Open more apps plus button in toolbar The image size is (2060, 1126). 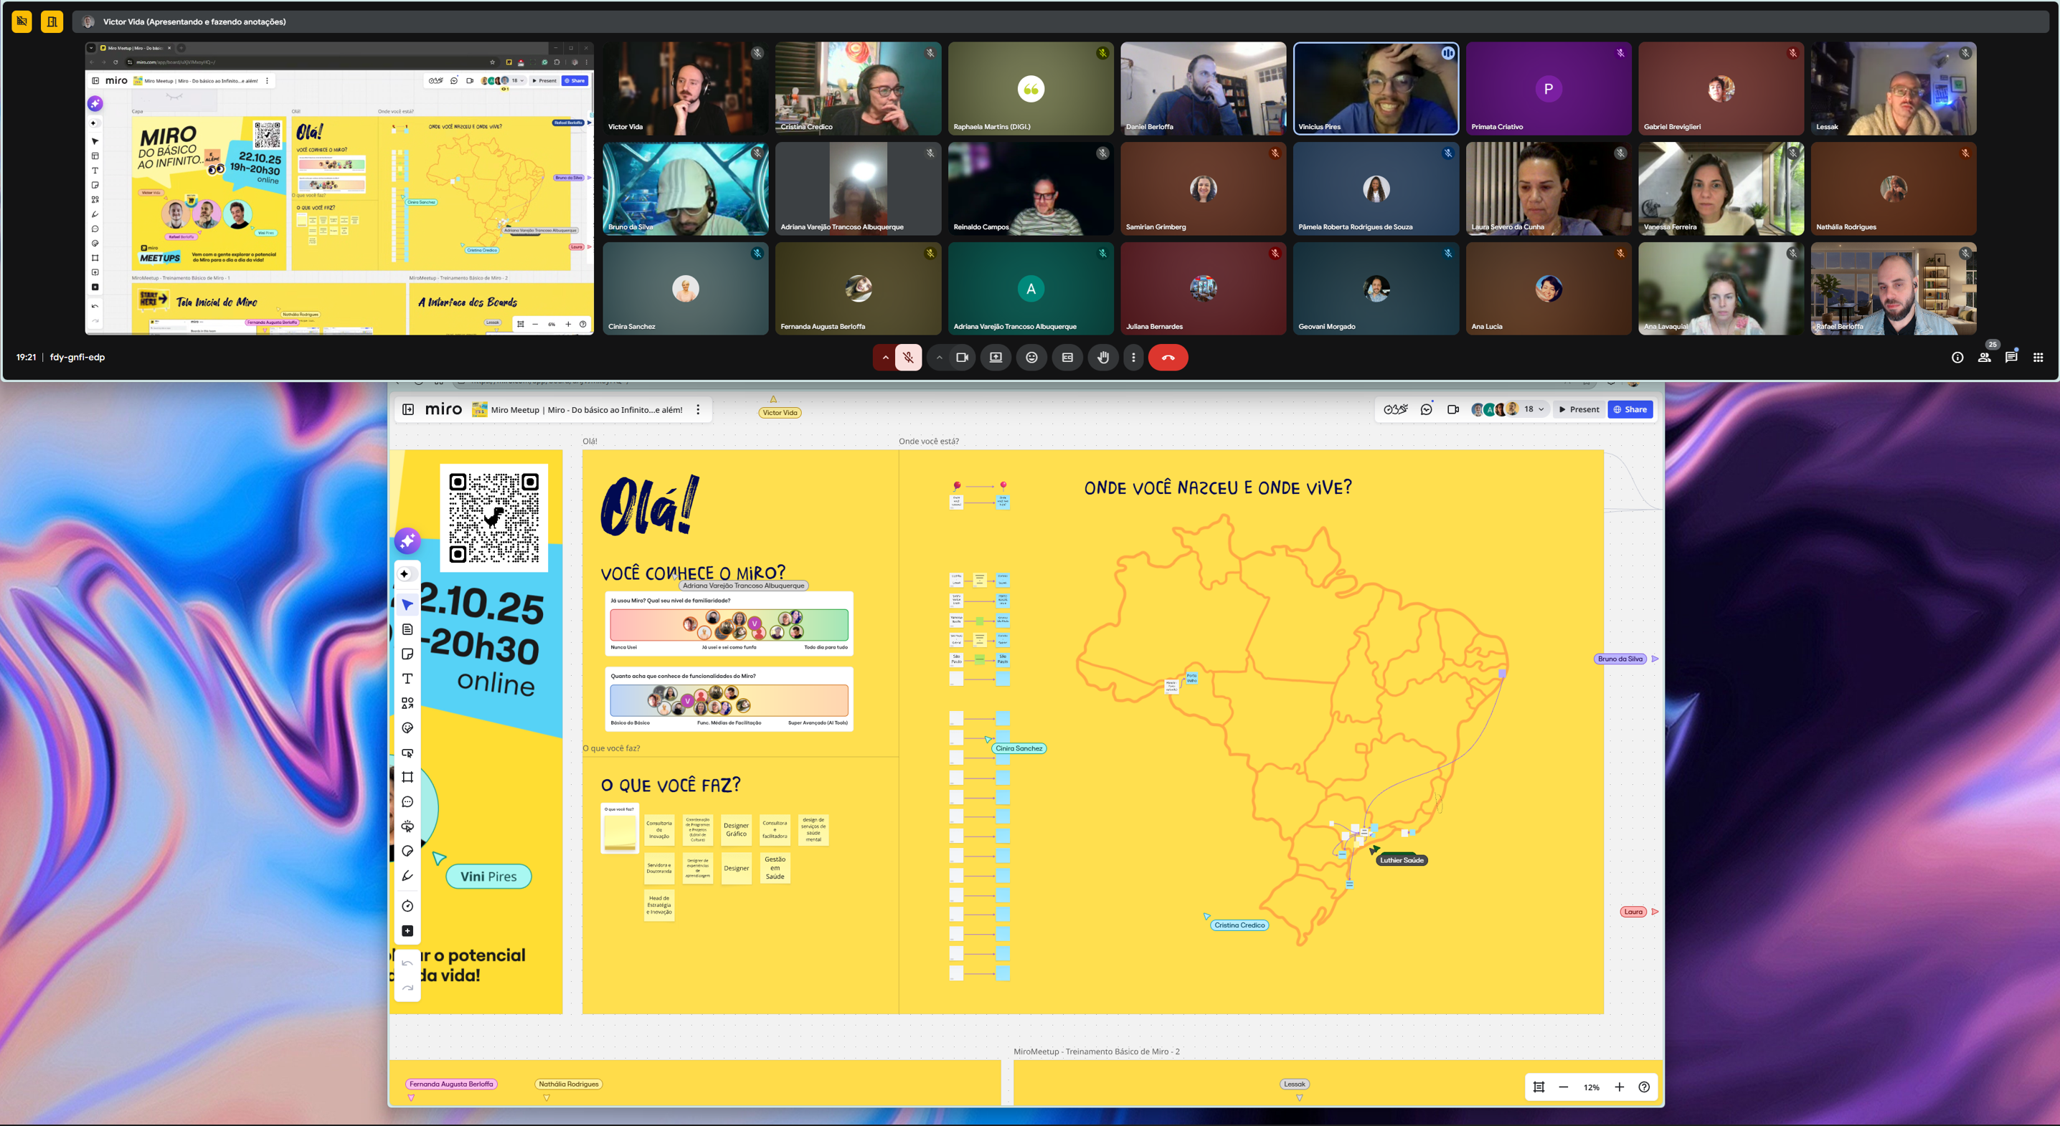(x=407, y=931)
